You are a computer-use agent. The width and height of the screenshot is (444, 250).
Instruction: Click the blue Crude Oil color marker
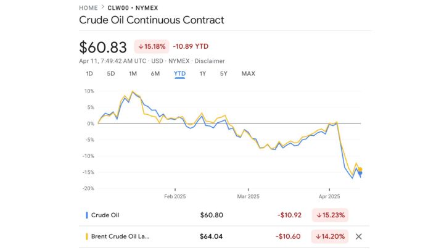tap(86, 215)
